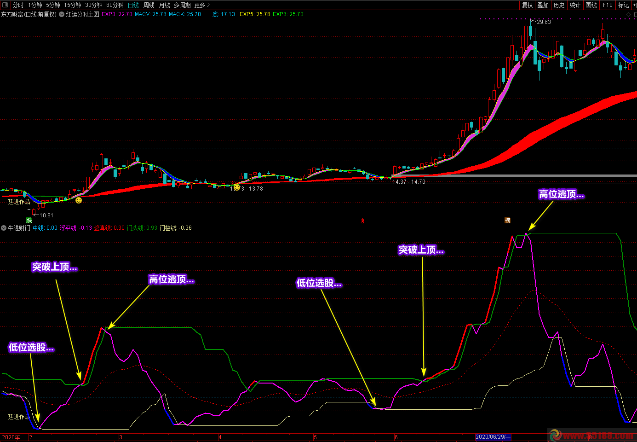Click the diamond icon at top-right of chart

tap(629, 15)
